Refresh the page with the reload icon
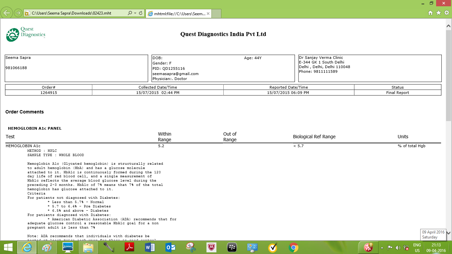This screenshot has width=452, height=254. [x=141, y=13]
